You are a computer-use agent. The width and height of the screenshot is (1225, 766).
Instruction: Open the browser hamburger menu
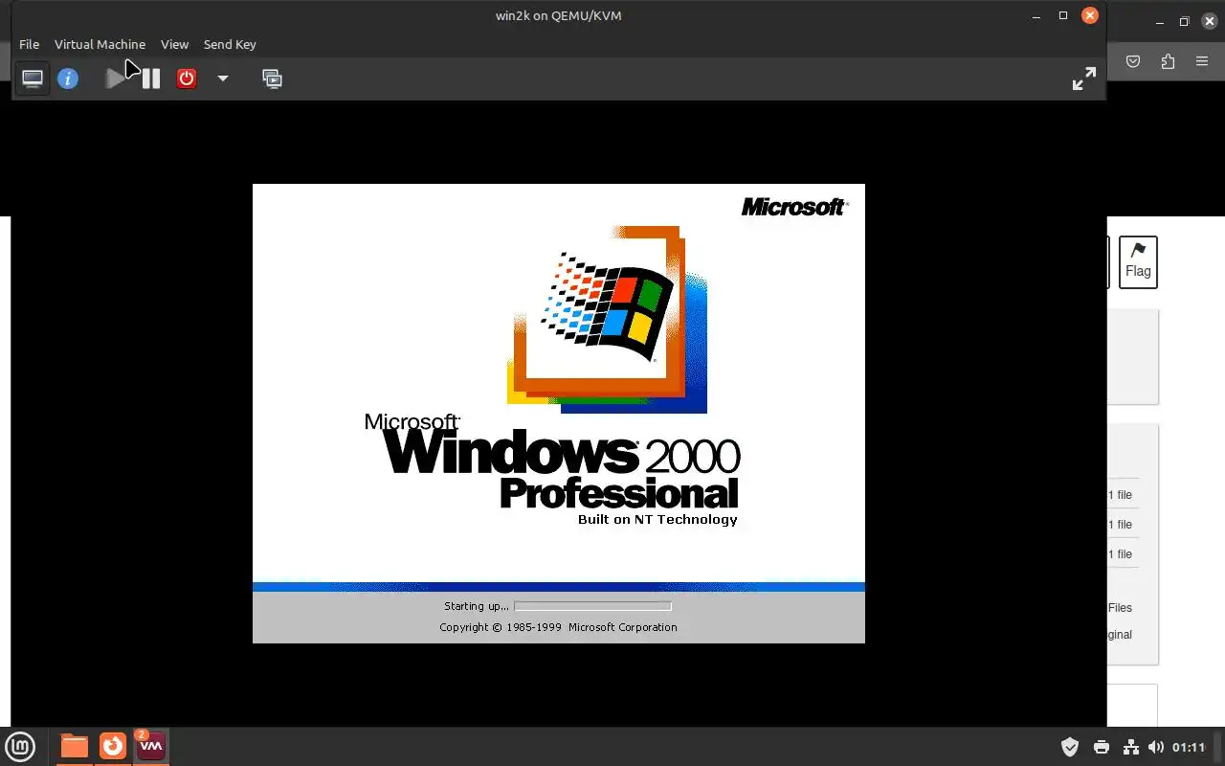pyautogui.click(x=1202, y=61)
